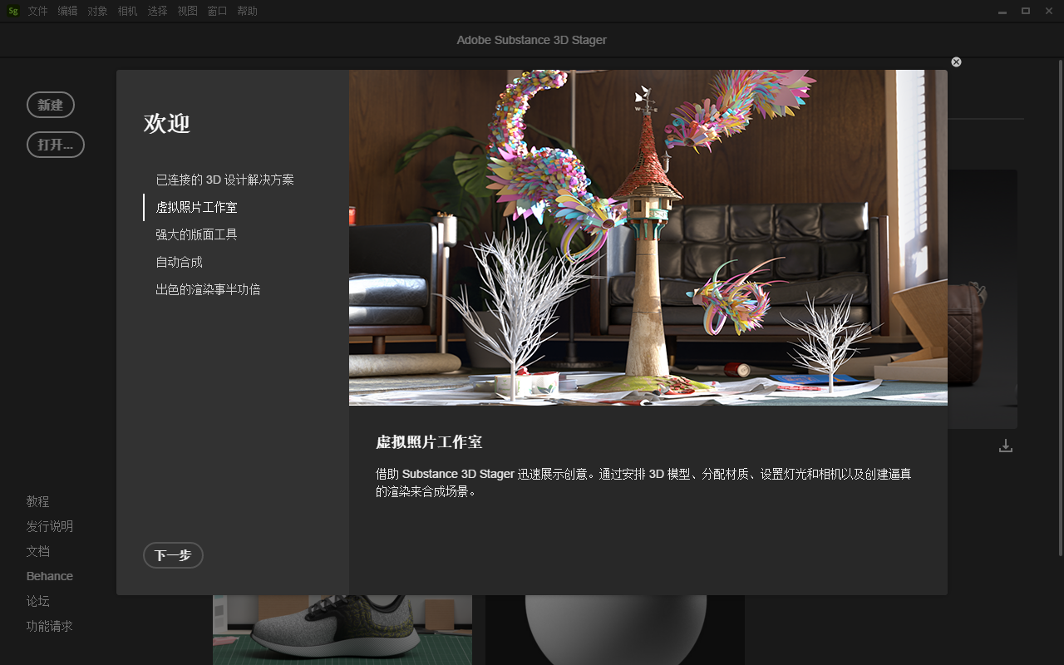Open the 文件 menu
The width and height of the screenshot is (1064, 665).
37,11
